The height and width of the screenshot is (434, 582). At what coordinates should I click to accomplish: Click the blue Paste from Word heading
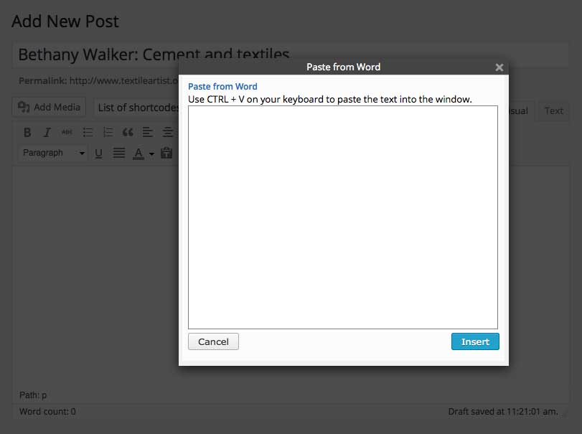pos(222,86)
